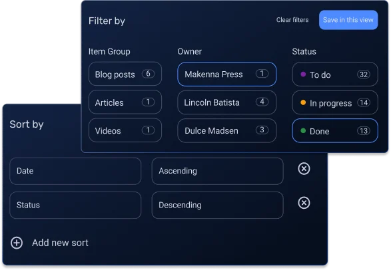Click Add new sort label
391x270 pixels.
point(60,243)
